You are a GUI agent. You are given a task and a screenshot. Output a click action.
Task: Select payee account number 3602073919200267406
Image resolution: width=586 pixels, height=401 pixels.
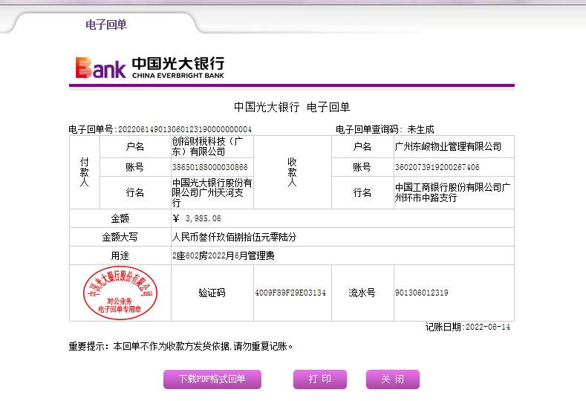(437, 167)
